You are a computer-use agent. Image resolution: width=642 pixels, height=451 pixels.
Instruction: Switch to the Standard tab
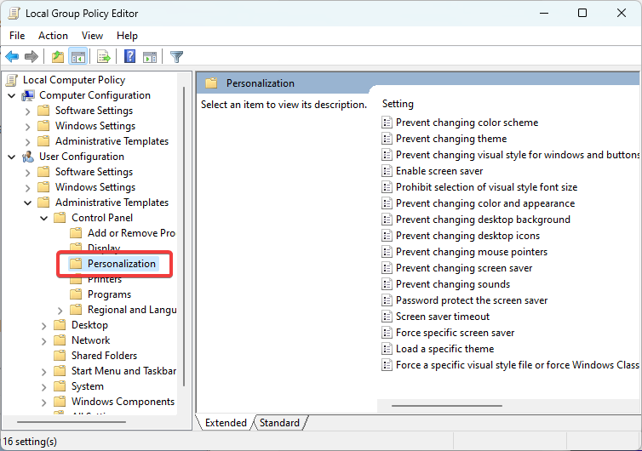279,422
